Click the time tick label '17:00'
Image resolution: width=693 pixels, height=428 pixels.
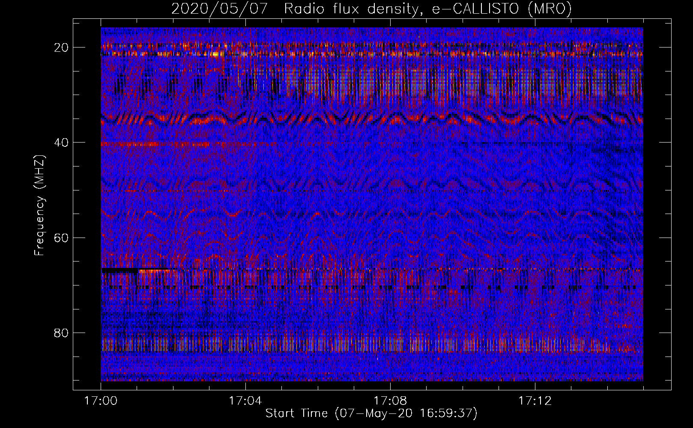pos(101,401)
